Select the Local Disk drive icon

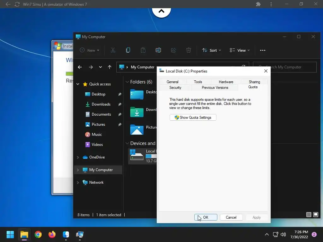click(x=137, y=155)
